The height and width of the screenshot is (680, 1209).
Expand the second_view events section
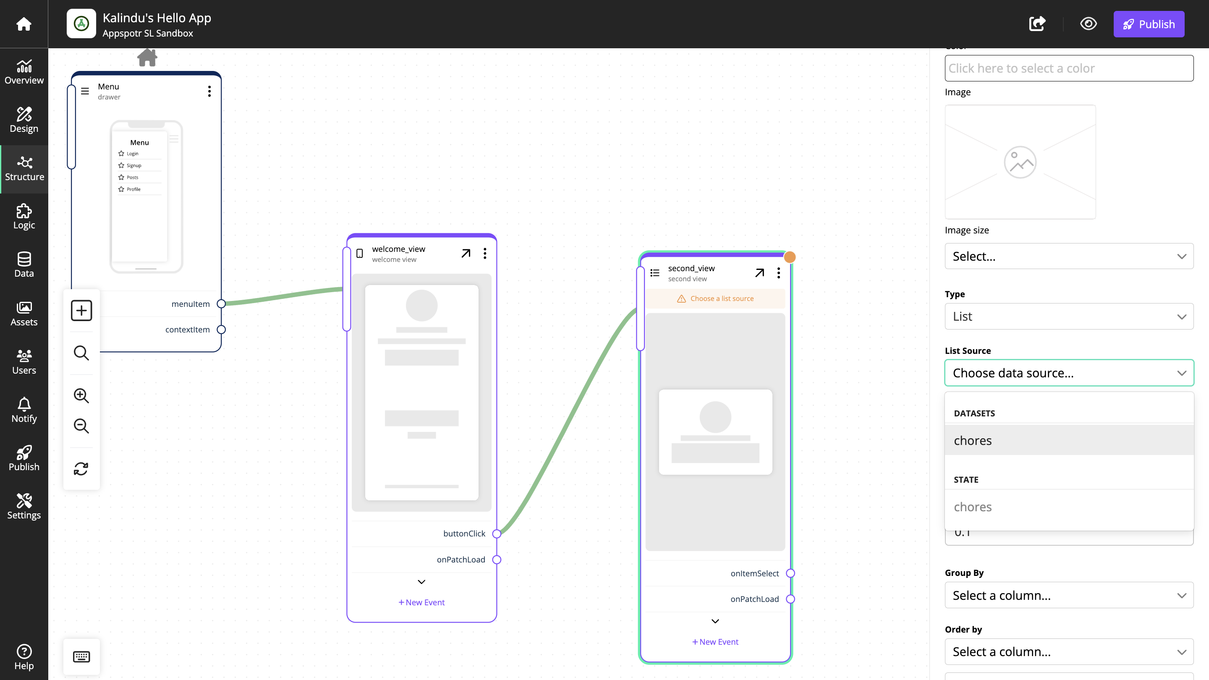tap(715, 621)
